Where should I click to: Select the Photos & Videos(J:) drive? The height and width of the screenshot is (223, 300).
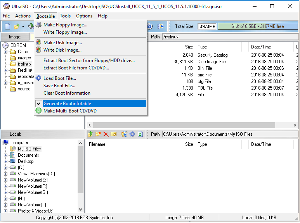point(35,211)
